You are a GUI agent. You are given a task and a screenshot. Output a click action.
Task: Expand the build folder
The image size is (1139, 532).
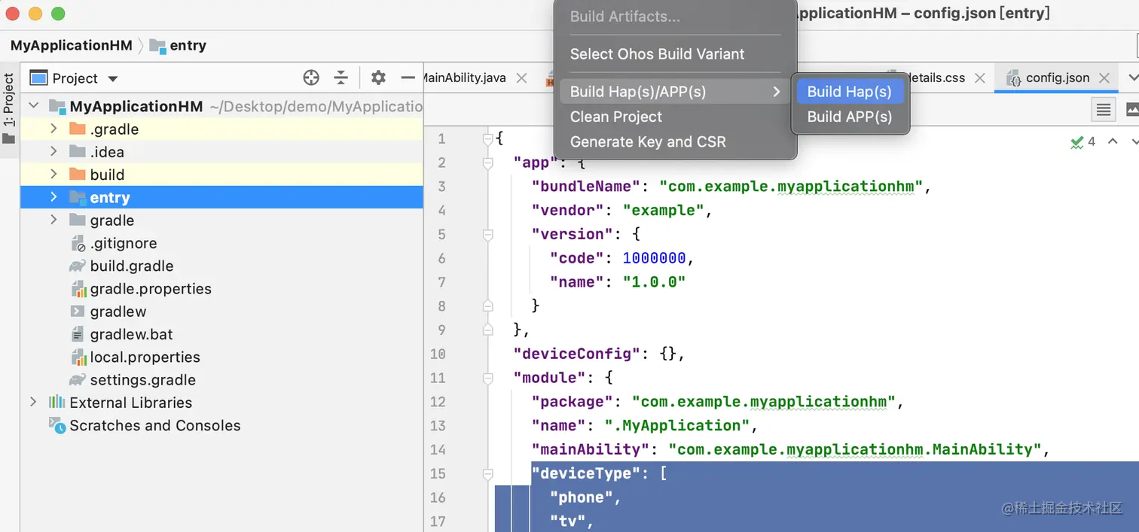coord(53,174)
